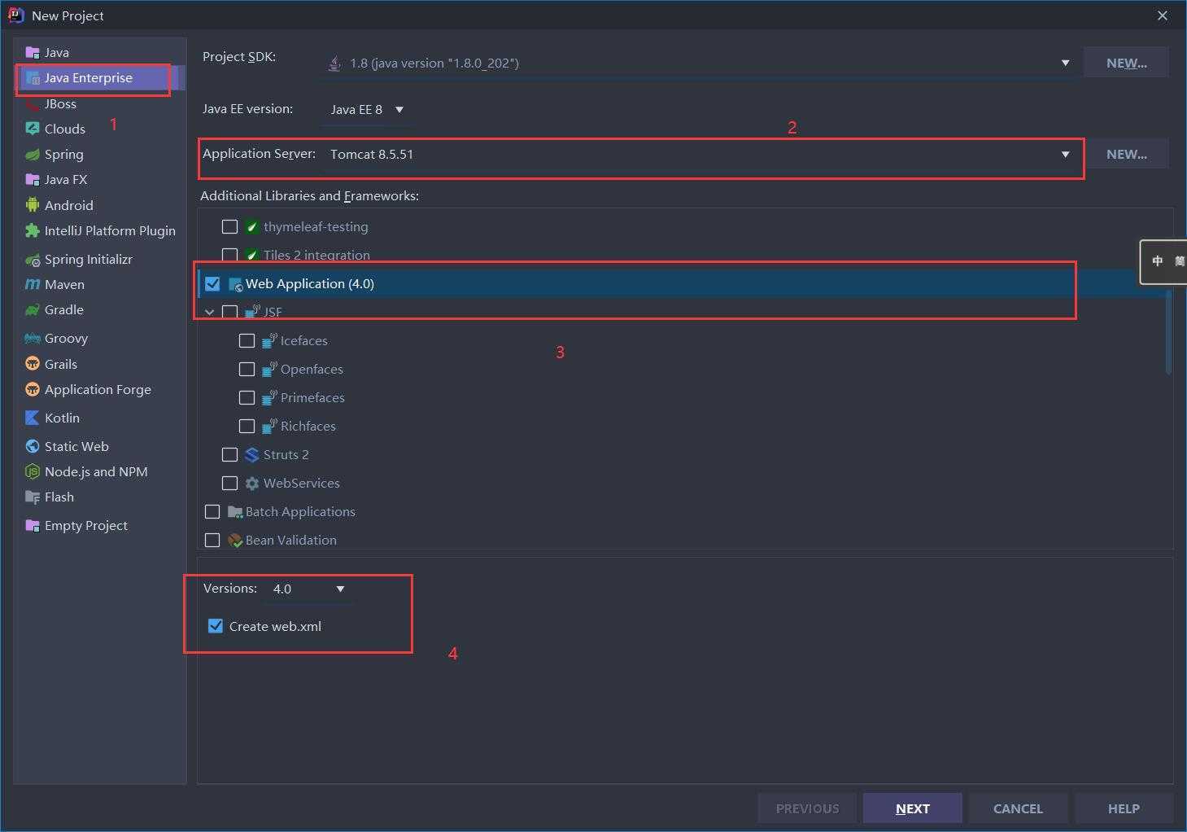
Task: Check the Primefaces checkbox
Action: pyautogui.click(x=247, y=397)
